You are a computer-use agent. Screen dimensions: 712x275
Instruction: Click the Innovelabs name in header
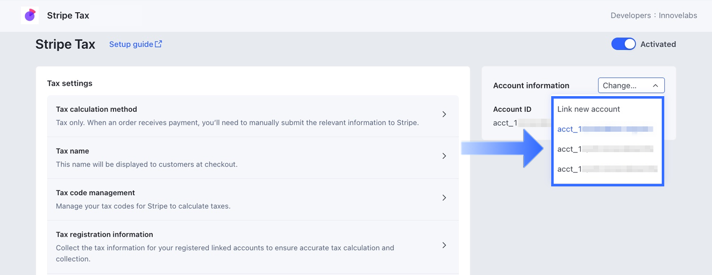pyautogui.click(x=678, y=15)
